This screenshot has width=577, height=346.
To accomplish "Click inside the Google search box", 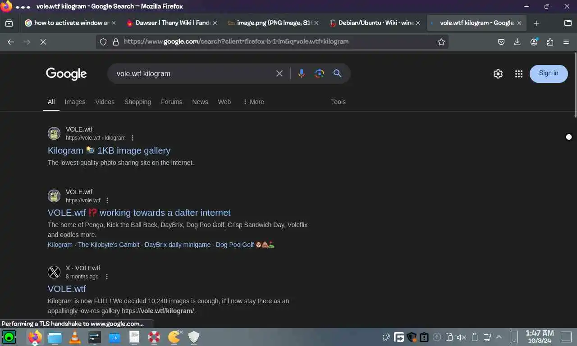I will [x=193, y=73].
